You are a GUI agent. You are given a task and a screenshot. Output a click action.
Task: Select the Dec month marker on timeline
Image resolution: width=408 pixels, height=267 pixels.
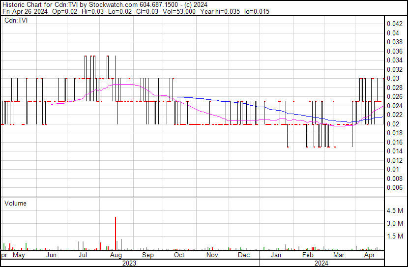pos(243,255)
